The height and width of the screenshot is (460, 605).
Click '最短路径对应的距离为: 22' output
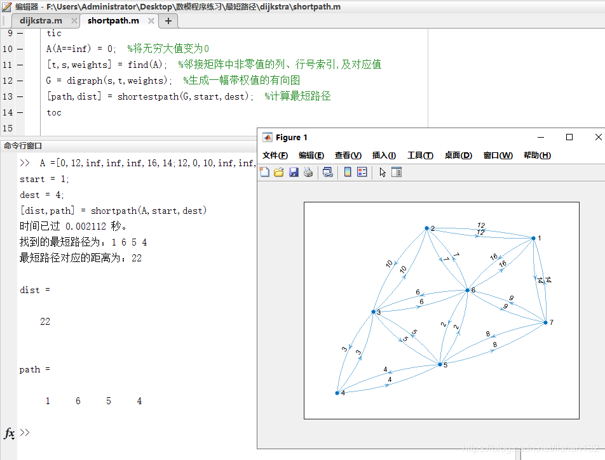tap(81, 258)
